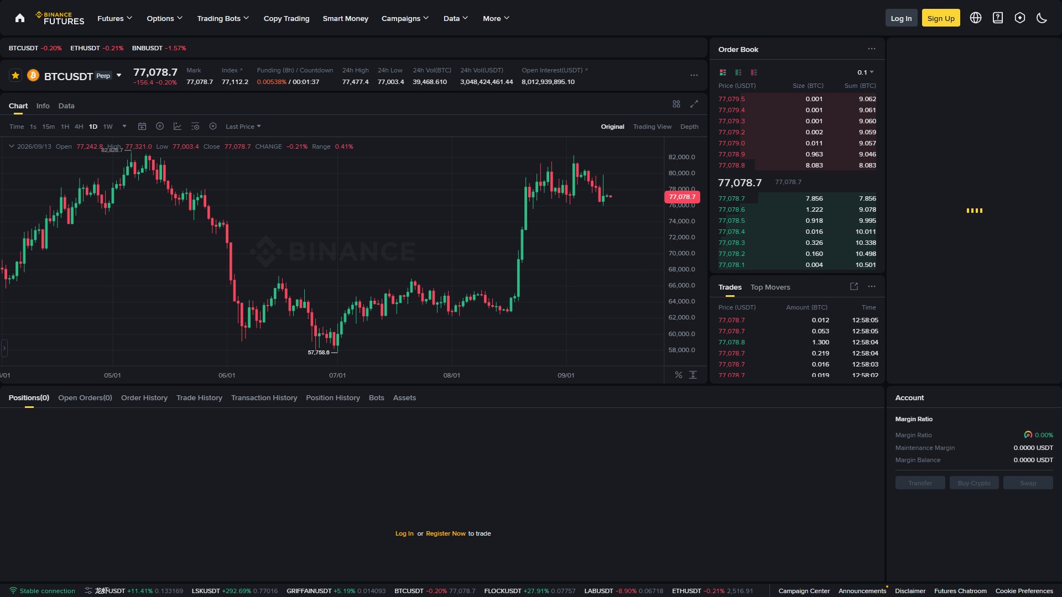
Task: Show only asks in order book
Action: coord(754,72)
